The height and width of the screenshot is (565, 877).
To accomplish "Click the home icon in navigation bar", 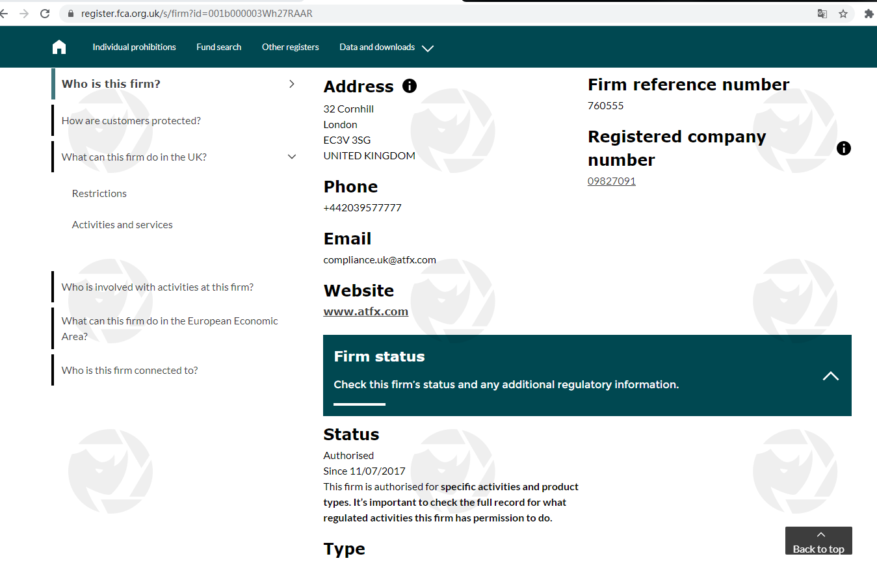I will [x=59, y=47].
